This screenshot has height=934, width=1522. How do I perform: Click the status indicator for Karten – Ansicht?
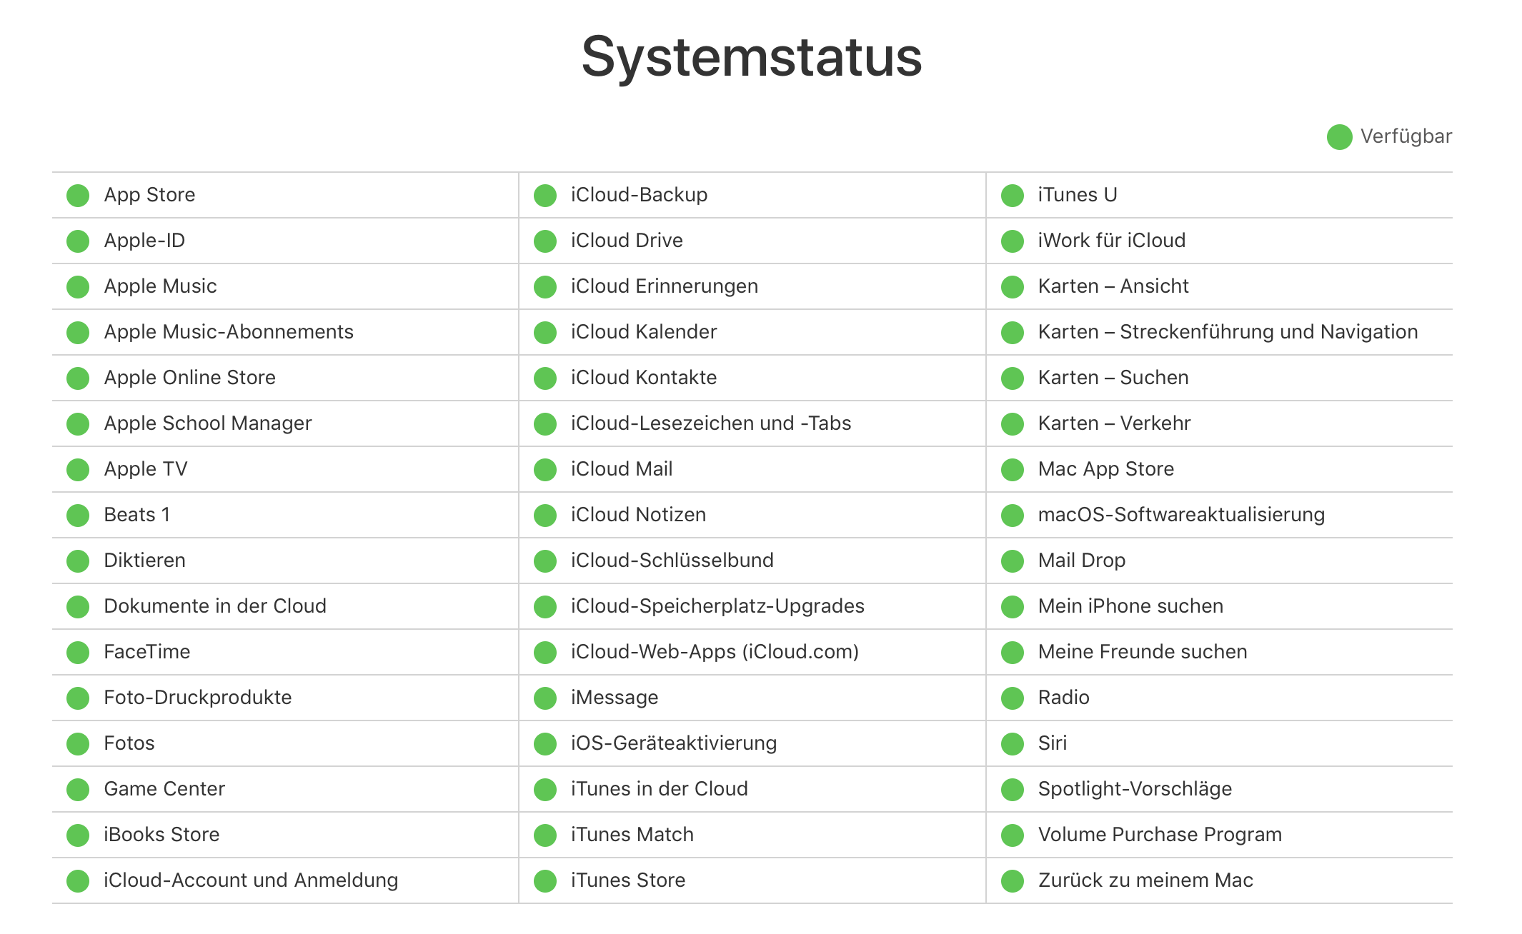tap(1013, 286)
